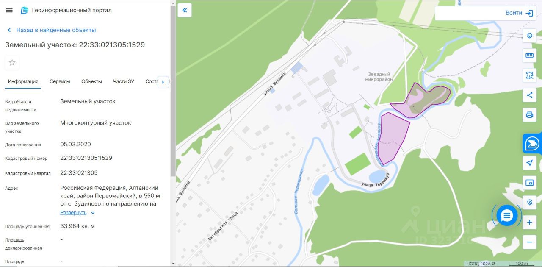This screenshot has width=542, height=267.
Task: Locate my position with the navigation arrow
Action: (529, 163)
